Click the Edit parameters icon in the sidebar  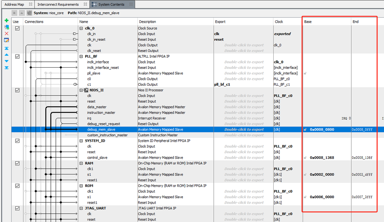7,40
